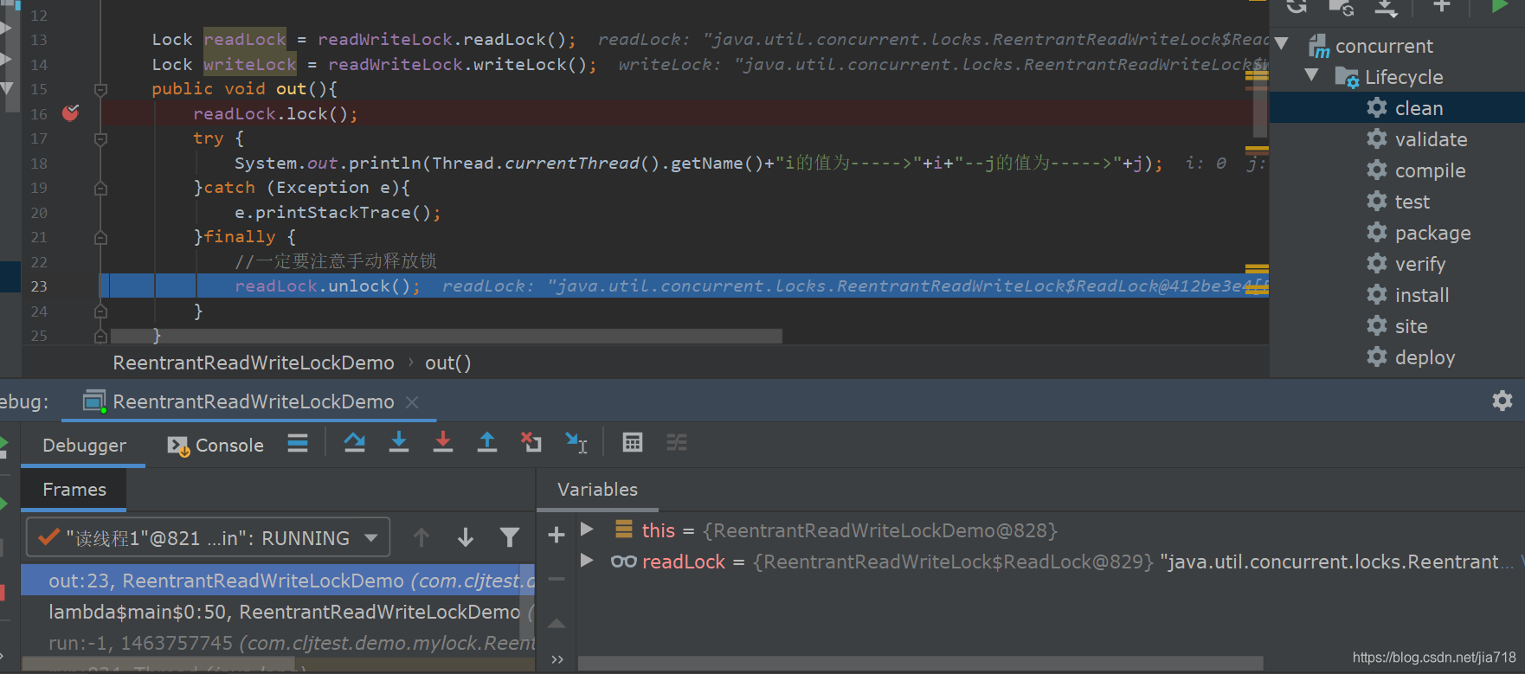
Task: Switch to the Debugger tab
Action: 84,445
